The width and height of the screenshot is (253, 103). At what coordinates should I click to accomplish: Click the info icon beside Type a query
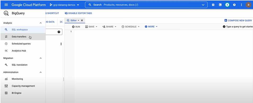click(x=224, y=27)
